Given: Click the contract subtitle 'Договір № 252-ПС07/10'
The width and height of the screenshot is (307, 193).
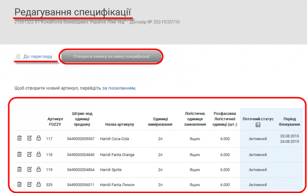Looking at the screenshot, I should (155, 22).
